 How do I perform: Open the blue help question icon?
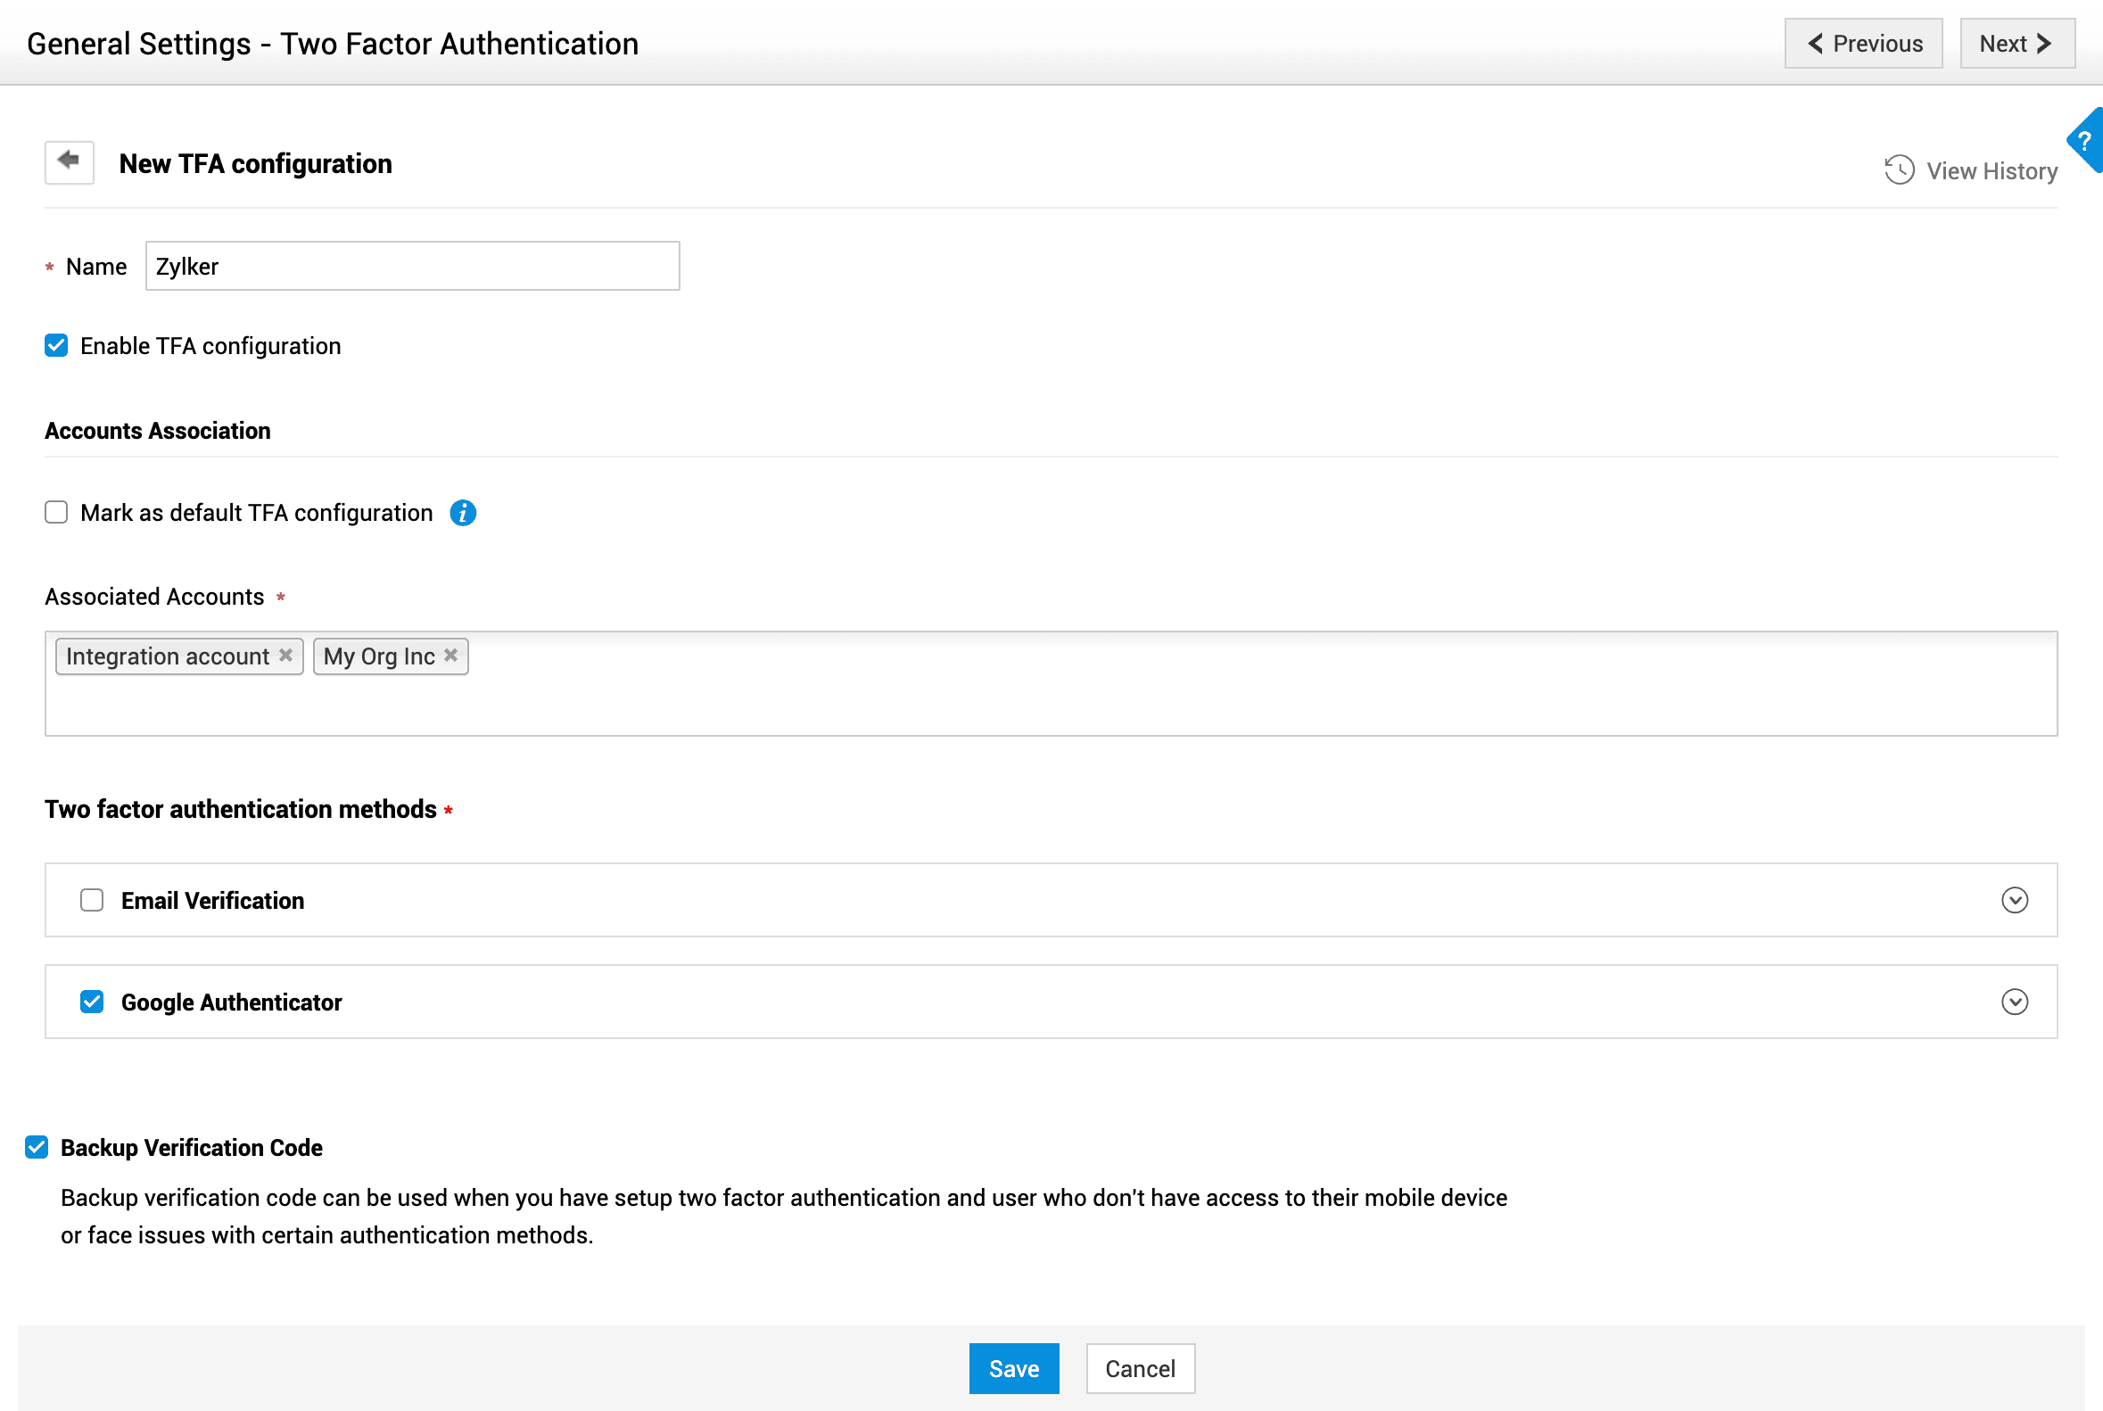click(x=2085, y=141)
